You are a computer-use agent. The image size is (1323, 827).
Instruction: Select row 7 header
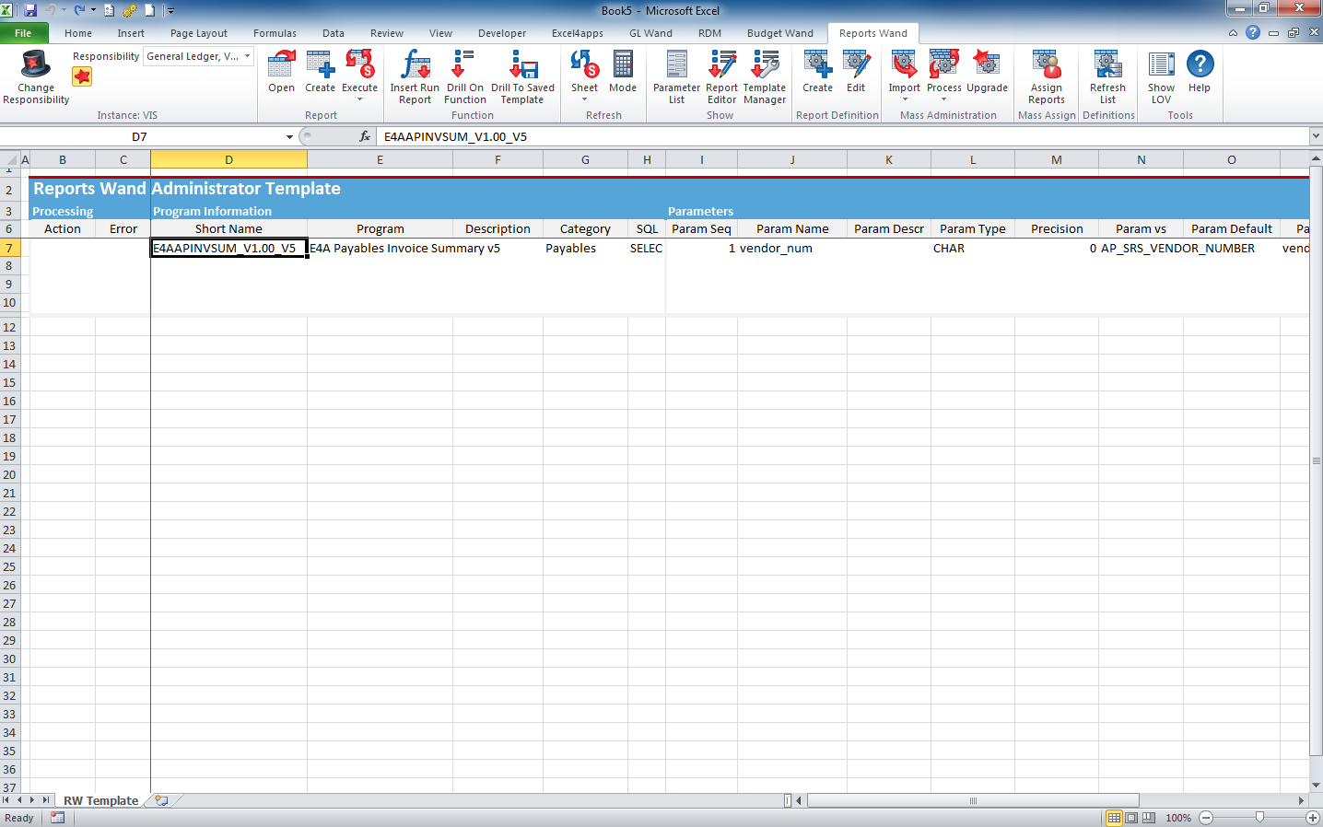point(9,248)
